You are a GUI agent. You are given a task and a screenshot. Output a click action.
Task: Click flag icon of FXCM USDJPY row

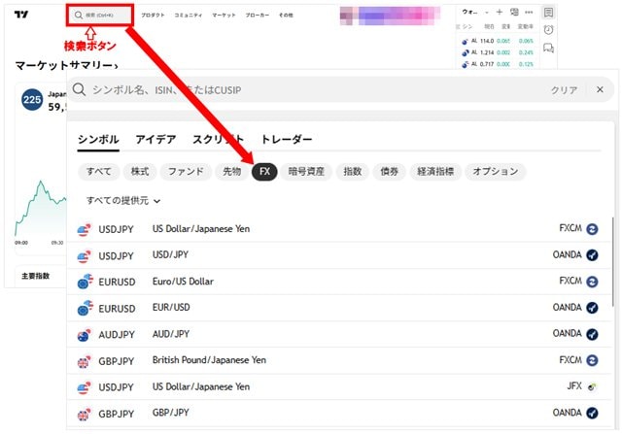tap(85, 229)
